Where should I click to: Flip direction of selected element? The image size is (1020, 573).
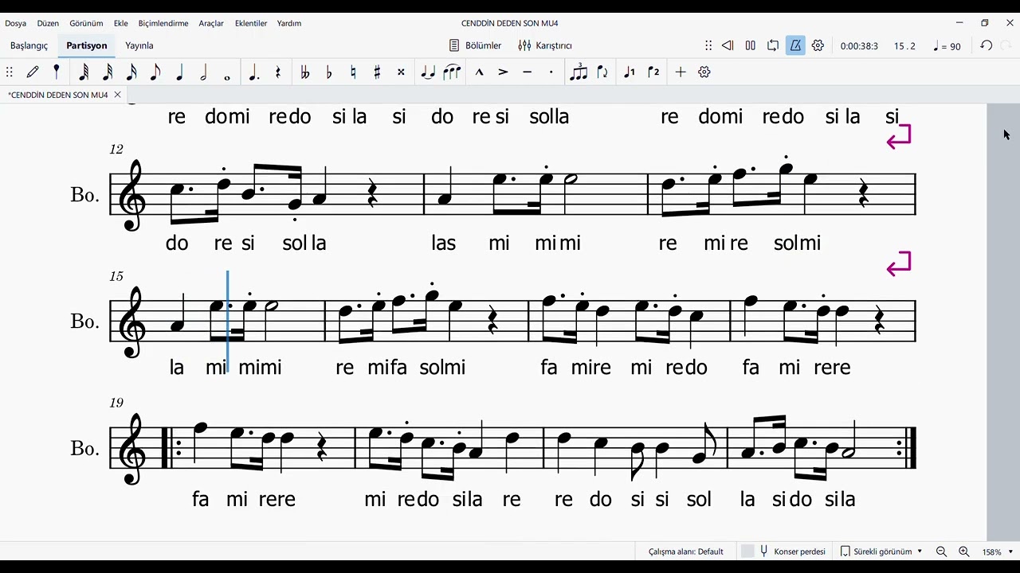click(602, 72)
